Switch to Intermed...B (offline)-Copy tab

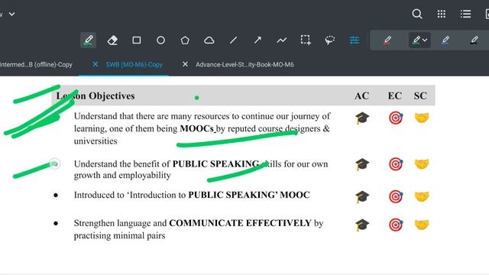(36, 64)
